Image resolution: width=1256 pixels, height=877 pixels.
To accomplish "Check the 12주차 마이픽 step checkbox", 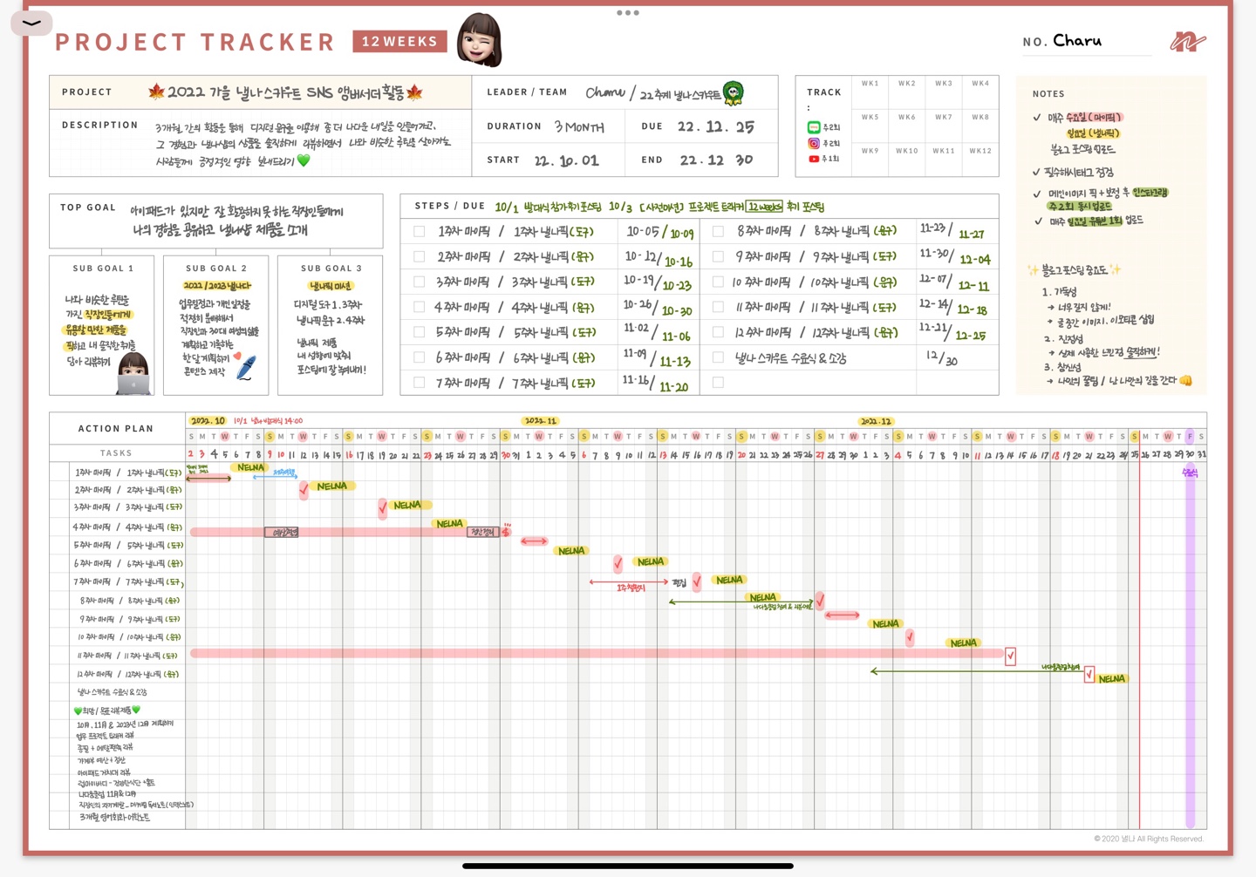I will point(718,332).
